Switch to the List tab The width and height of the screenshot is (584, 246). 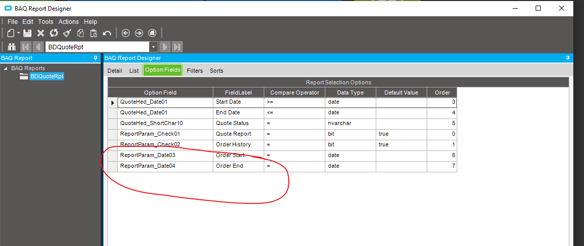click(x=134, y=71)
